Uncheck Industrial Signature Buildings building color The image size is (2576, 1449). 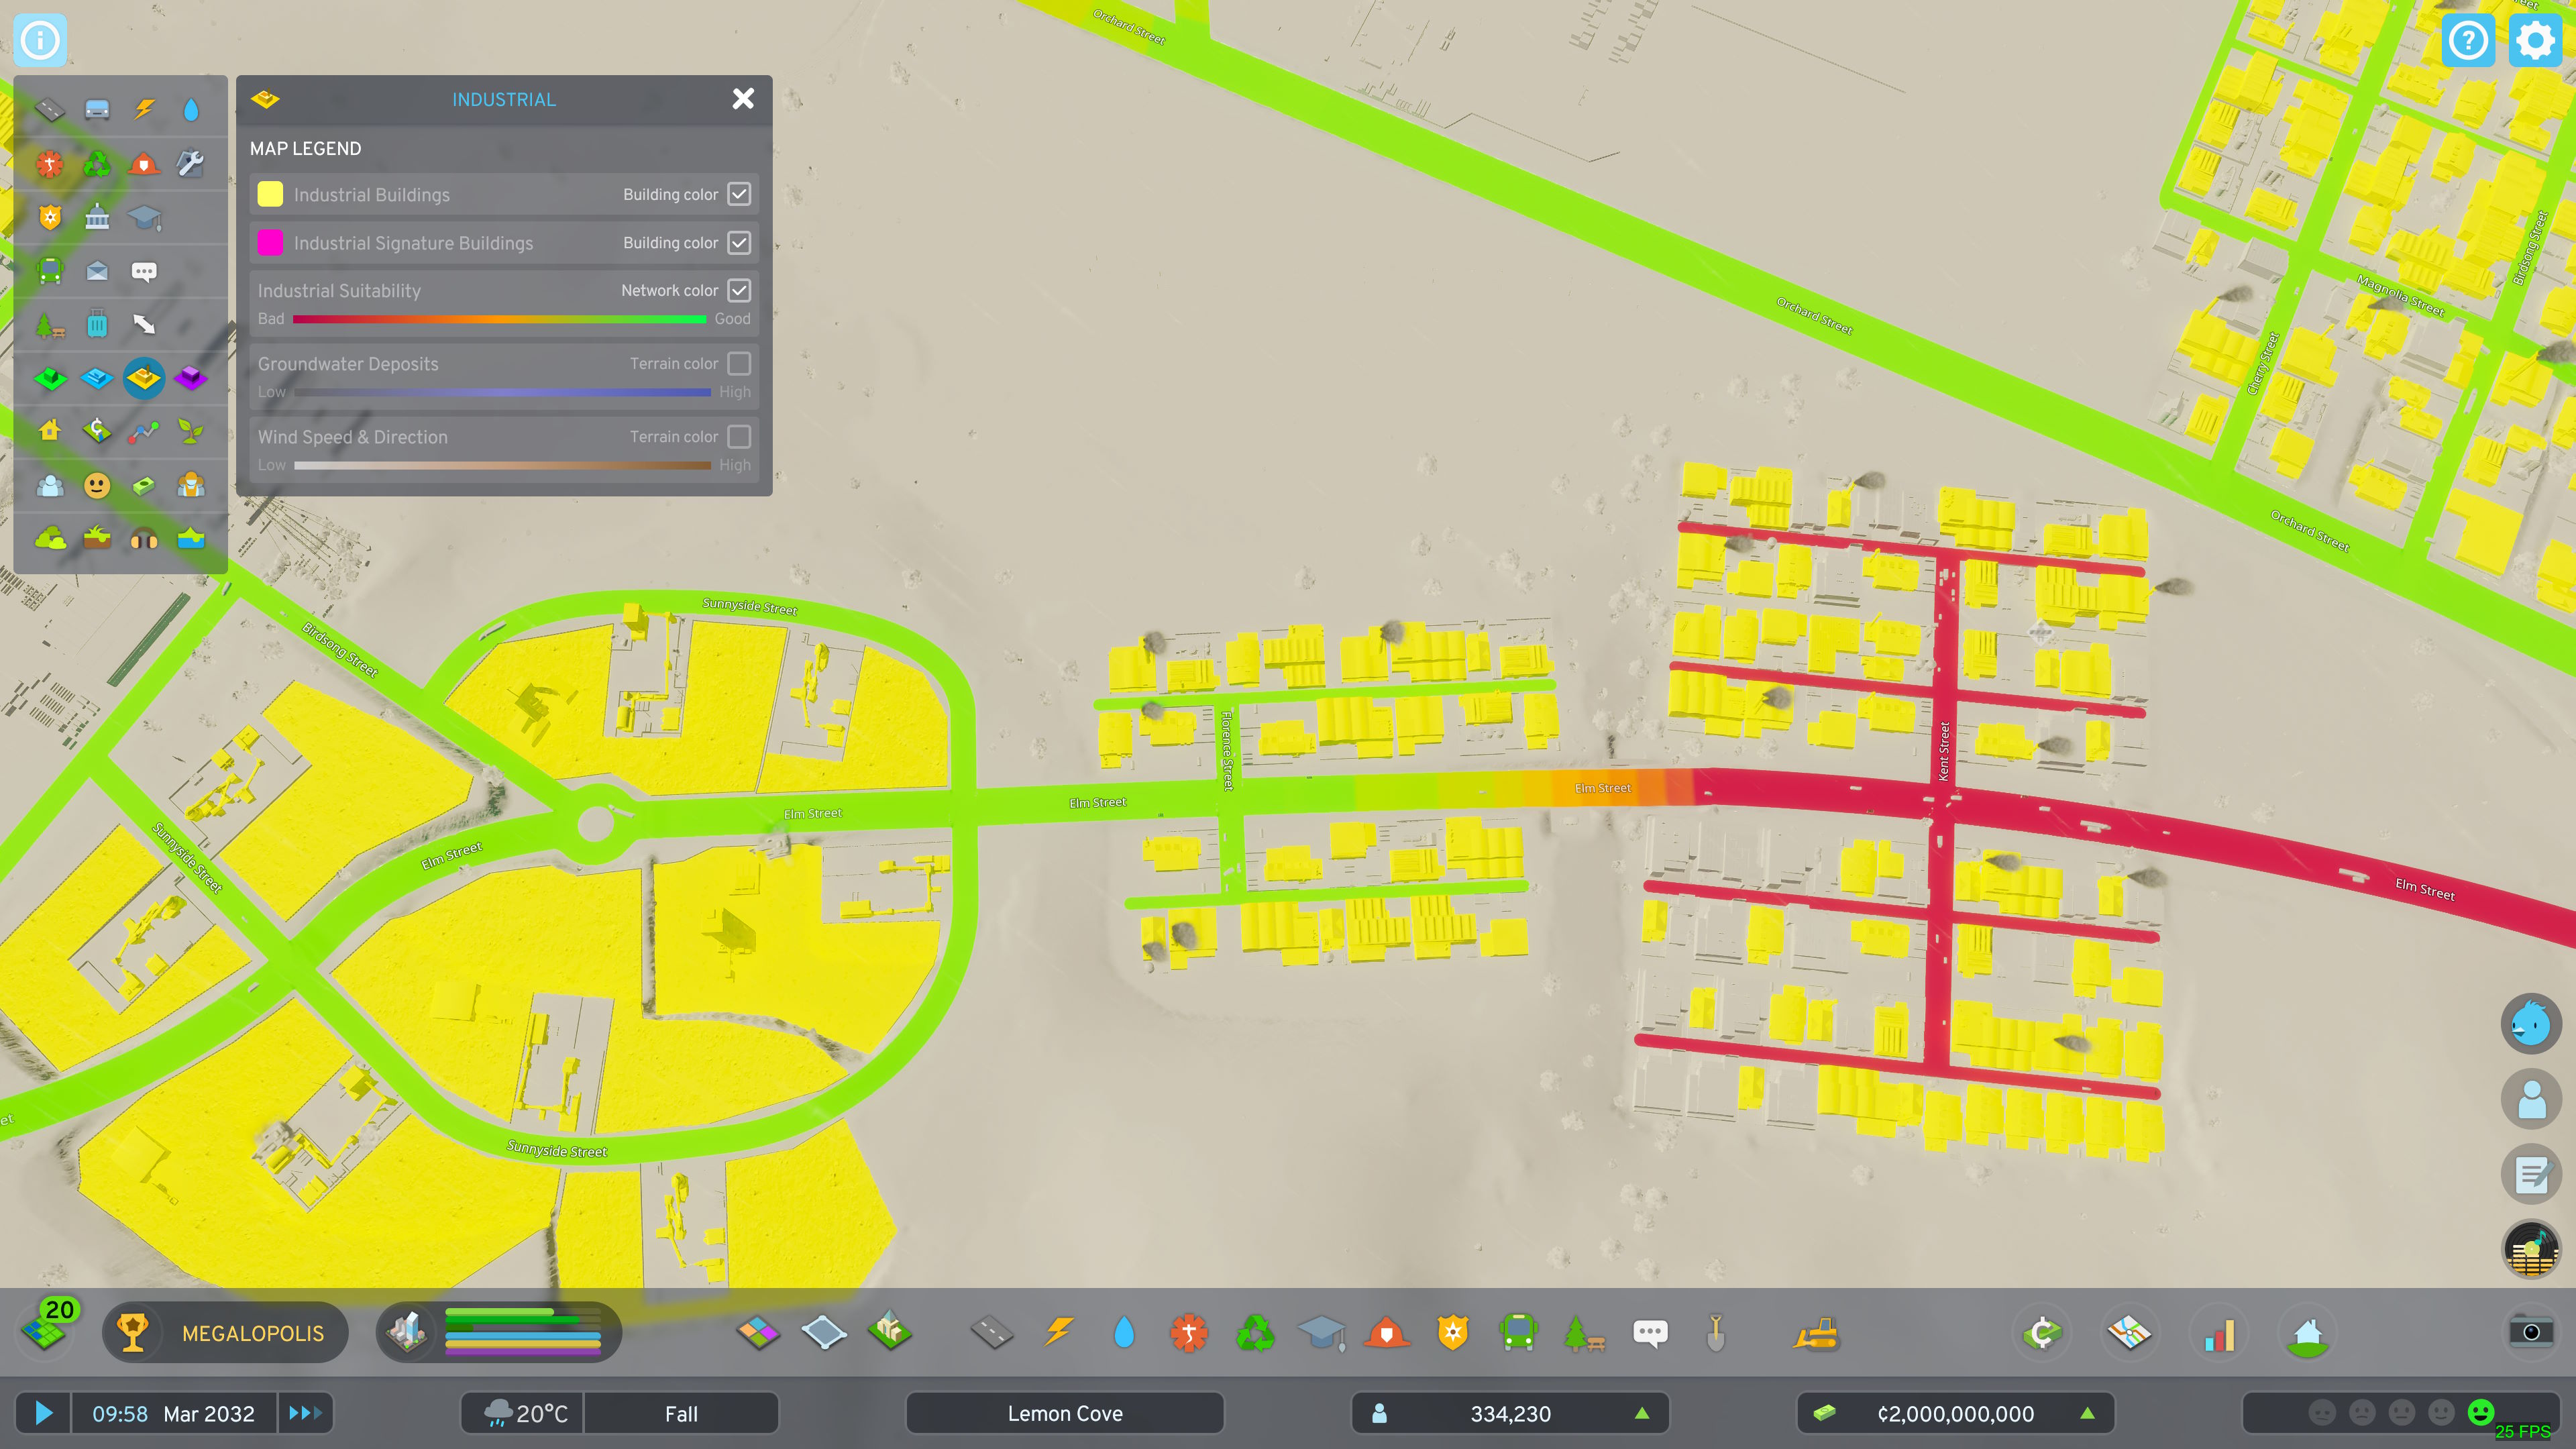pyautogui.click(x=739, y=242)
